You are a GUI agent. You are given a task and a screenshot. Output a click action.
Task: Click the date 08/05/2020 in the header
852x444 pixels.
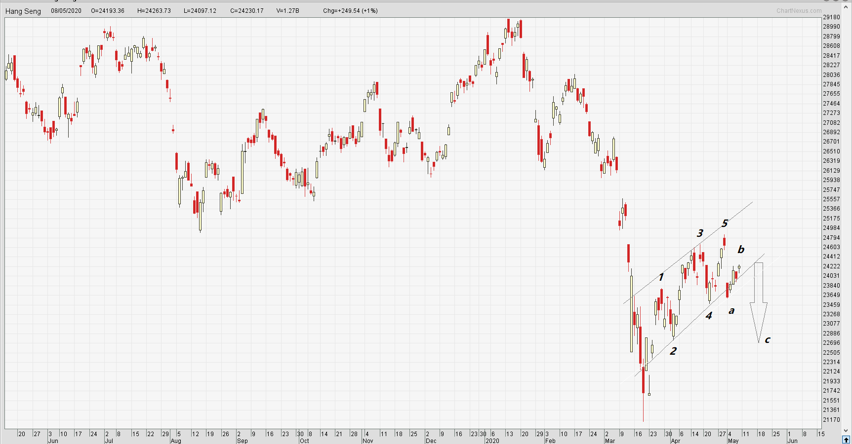pyautogui.click(x=66, y=11)
